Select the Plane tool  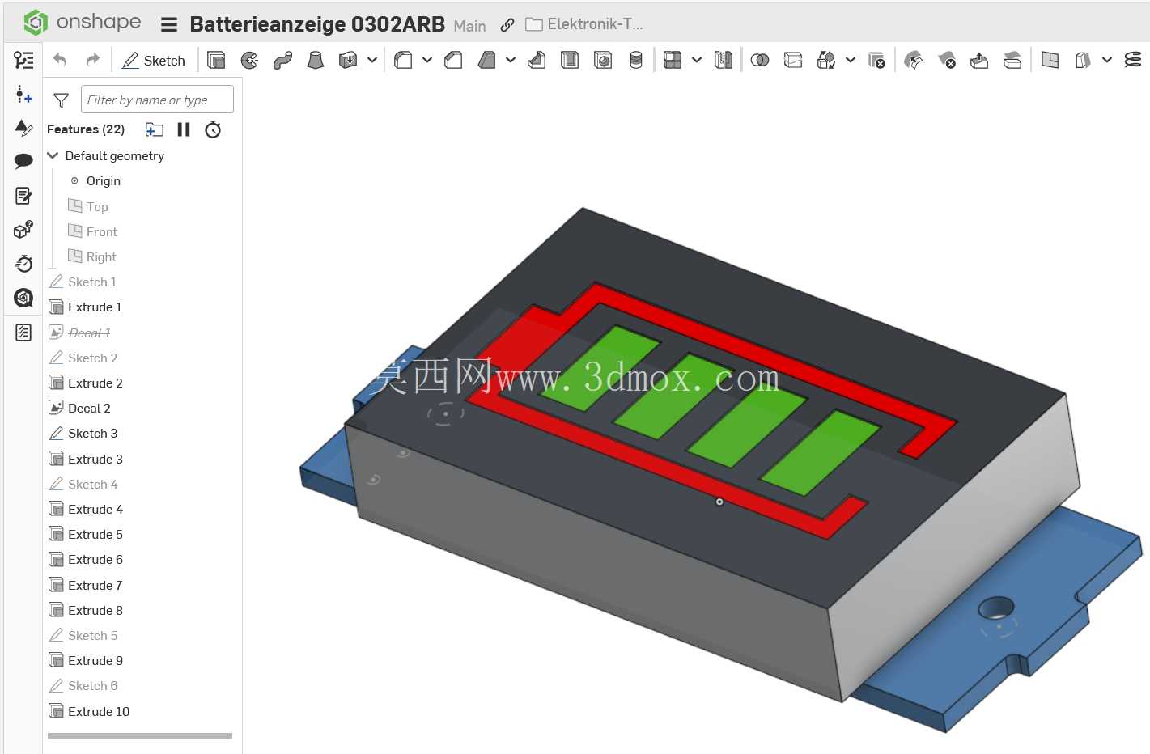[x=1050, y=60]
